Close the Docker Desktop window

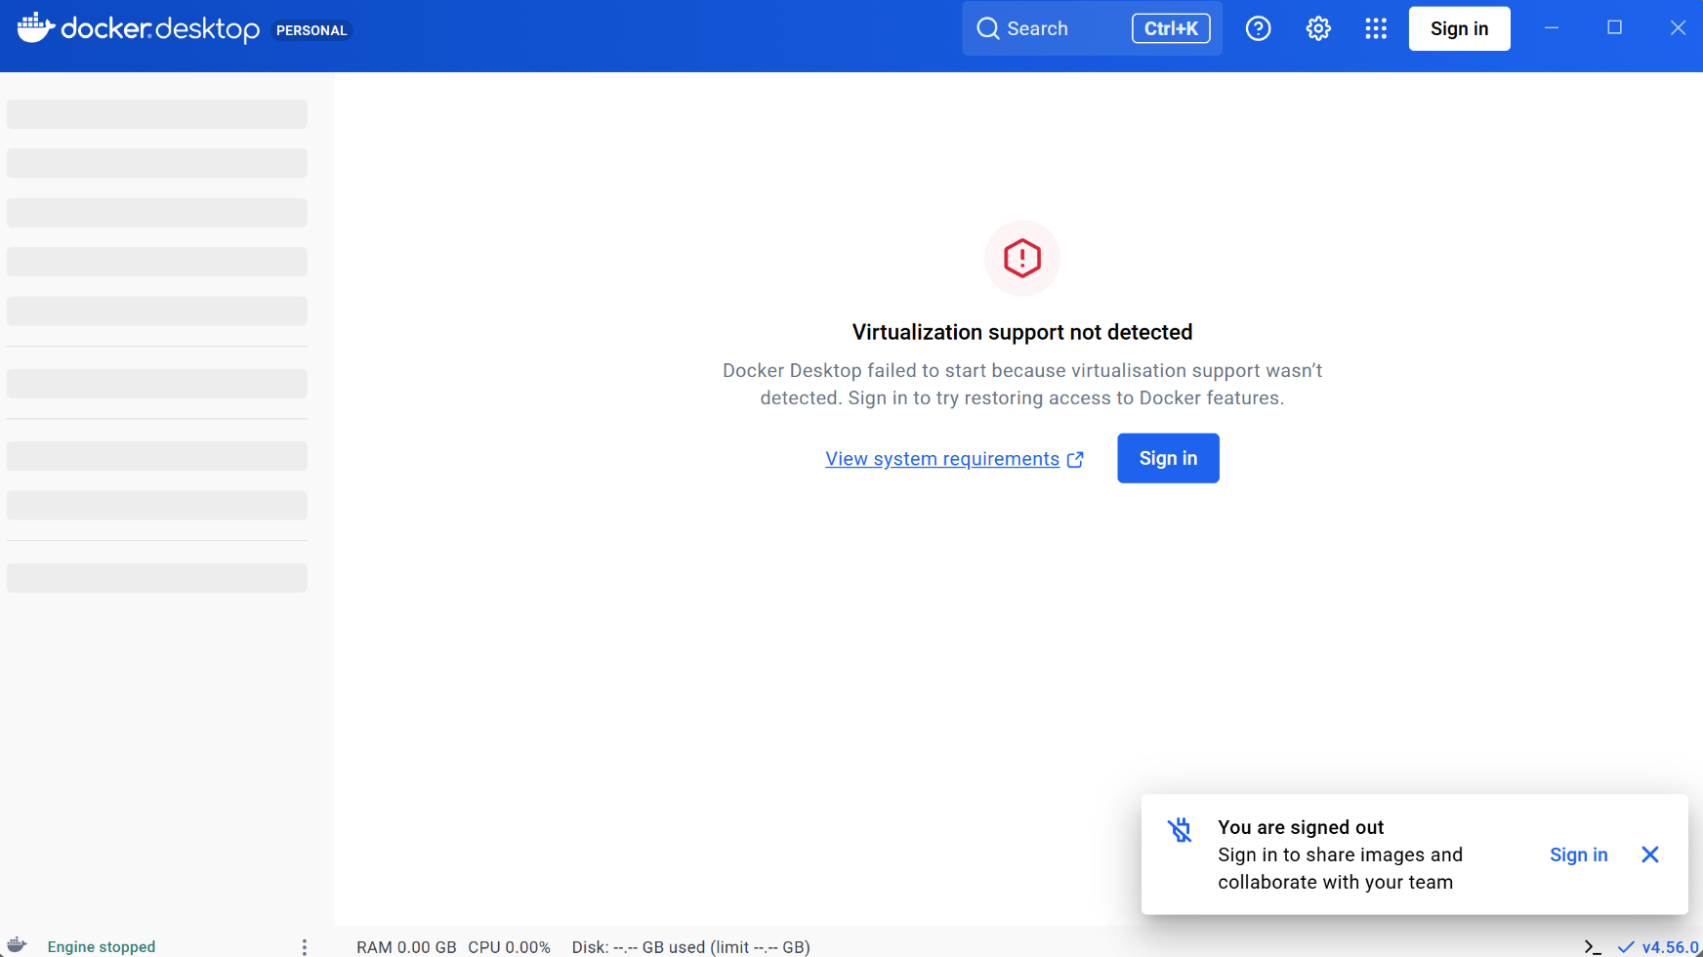[1678, 28]
